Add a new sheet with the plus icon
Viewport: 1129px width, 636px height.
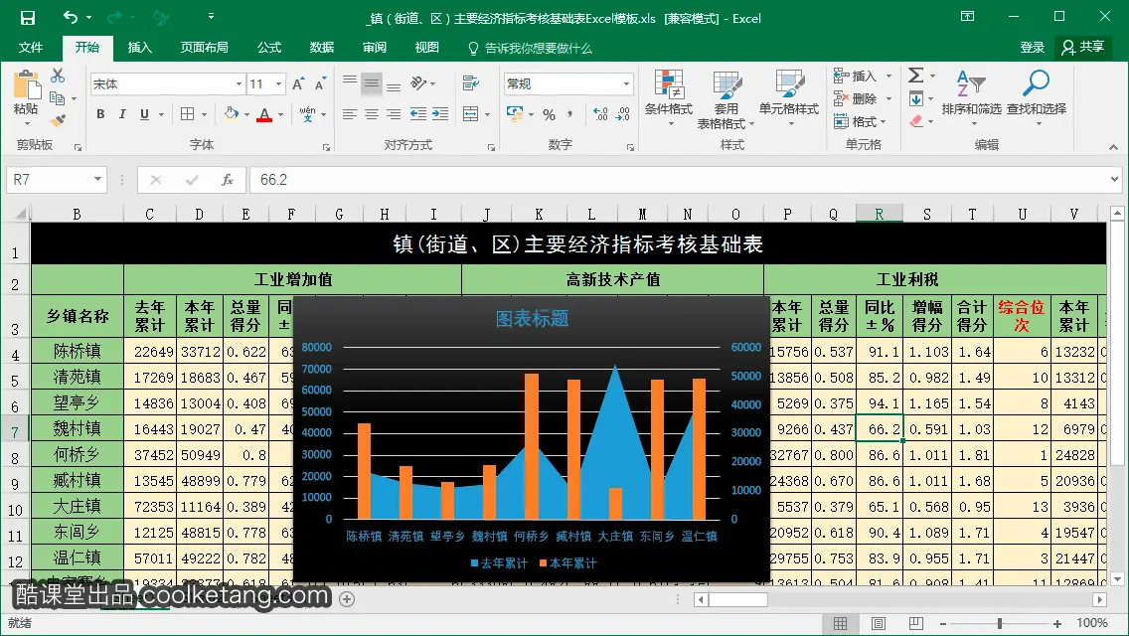[x=347, y=599]
